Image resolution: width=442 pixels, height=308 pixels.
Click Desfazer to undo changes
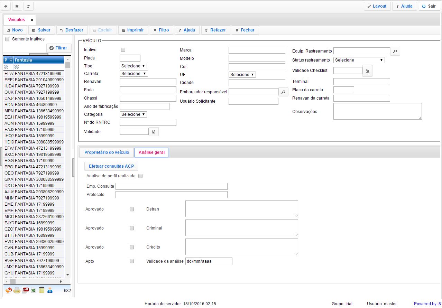(72, 30)
